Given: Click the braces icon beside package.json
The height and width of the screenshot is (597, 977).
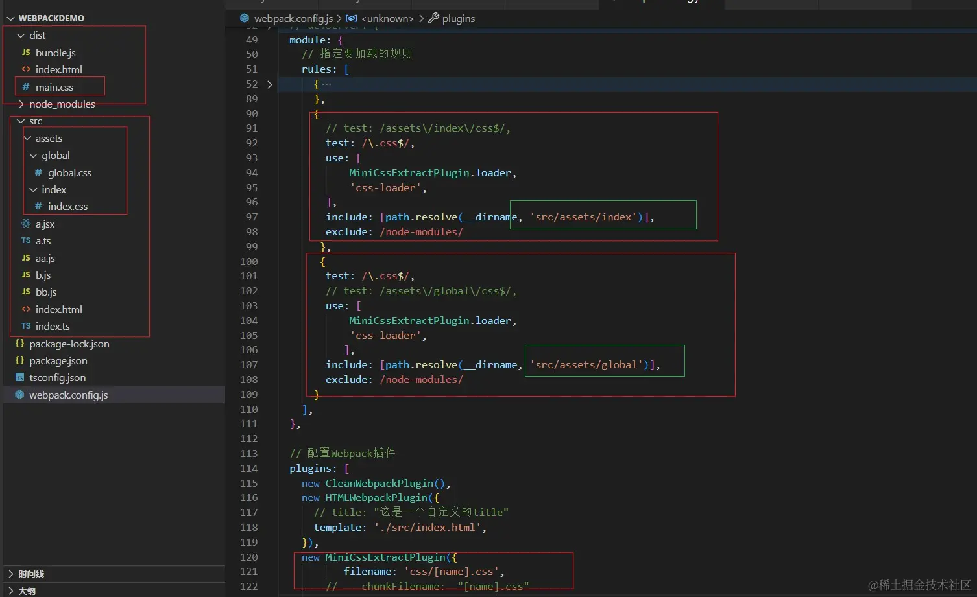Looking at the screenshot, I should (19, 360).
